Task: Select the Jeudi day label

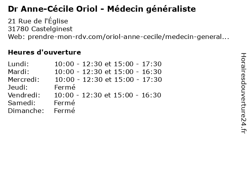Action: click(x=18, y=87)
